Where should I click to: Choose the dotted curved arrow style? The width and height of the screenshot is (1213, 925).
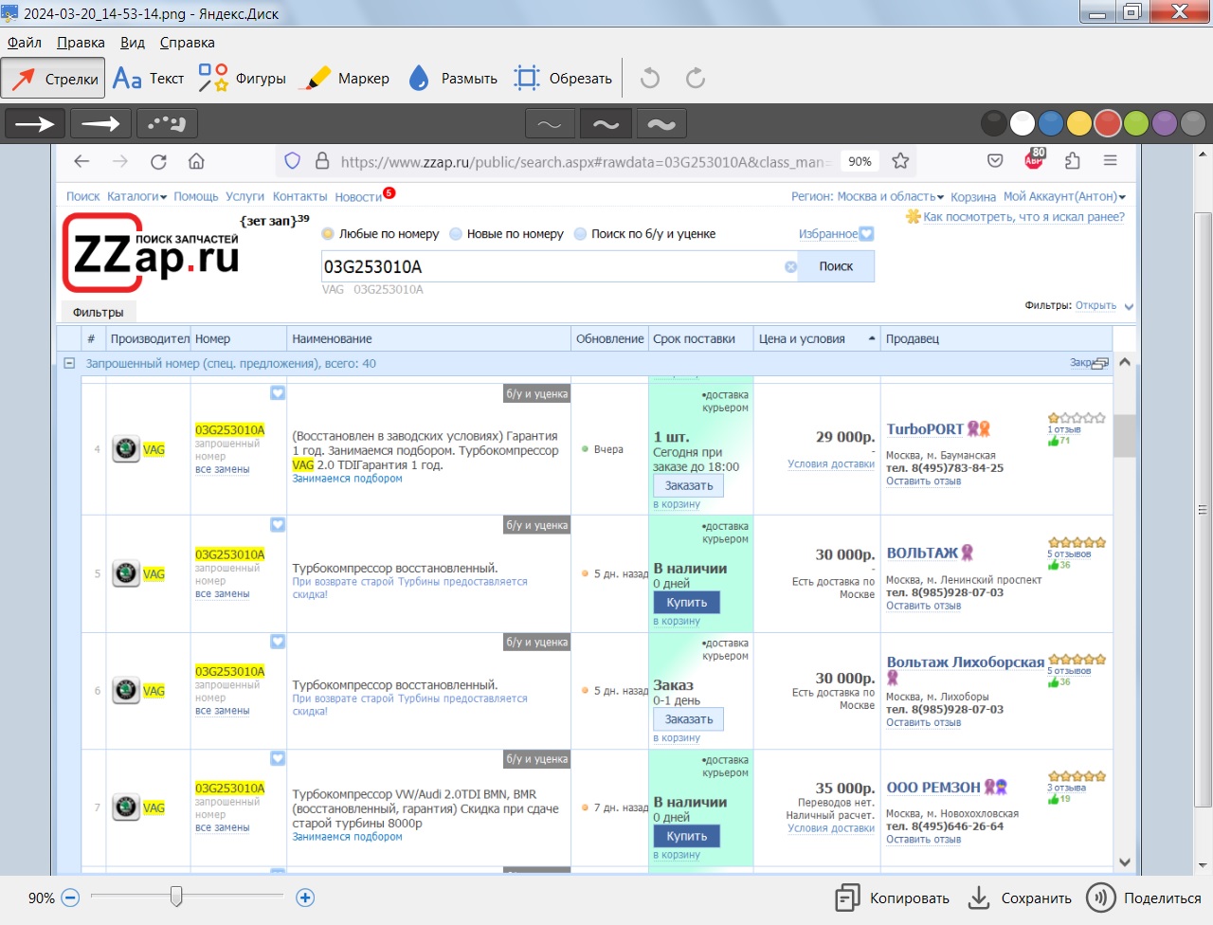167,123
